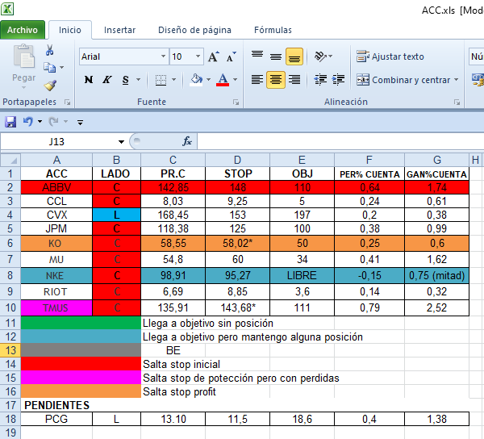This screenshot has width=484, height=439.
Task: Click the Excel application icon
Action: coord(7,9)
